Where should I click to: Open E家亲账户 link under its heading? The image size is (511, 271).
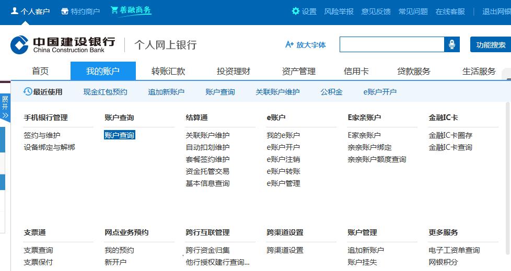pyautogui.click(x=364, y=135)
